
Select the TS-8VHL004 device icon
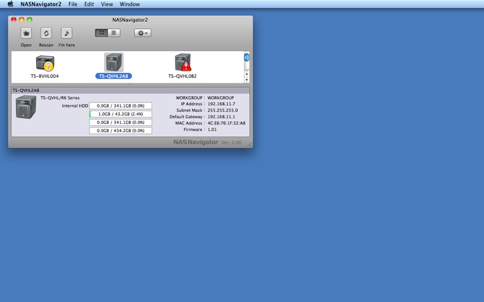(45, 63)
